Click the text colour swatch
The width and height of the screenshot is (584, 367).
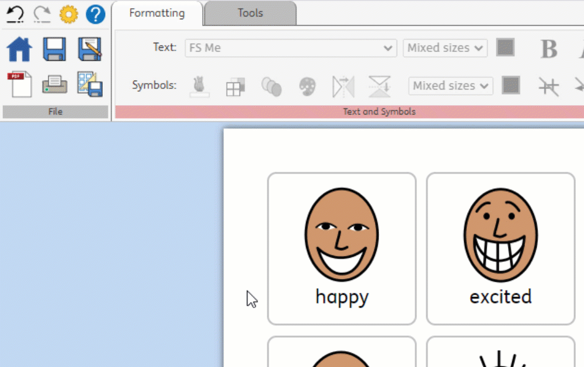[505, 47]
